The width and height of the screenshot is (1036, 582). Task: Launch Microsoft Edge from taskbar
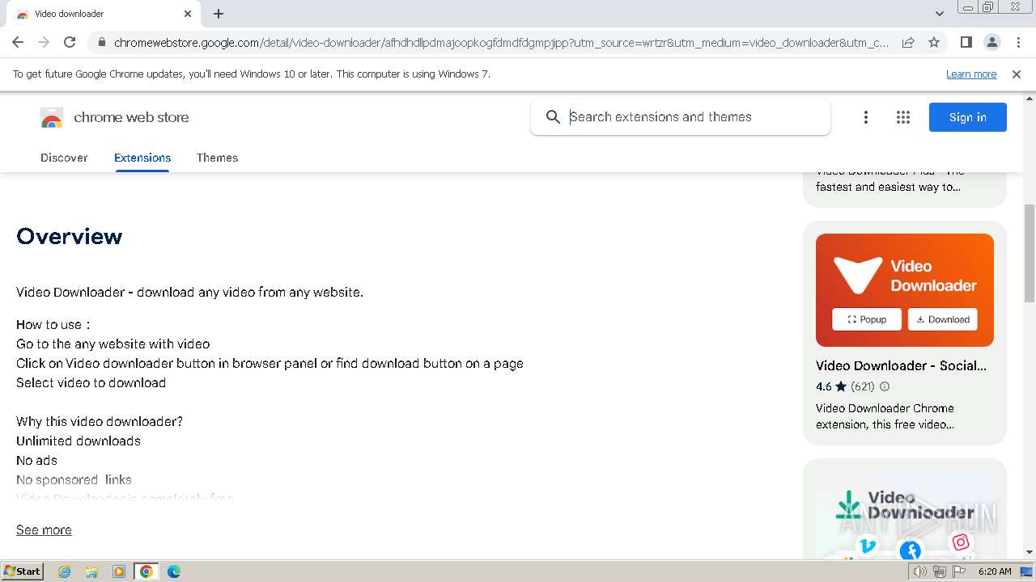(x=174, y=571)
